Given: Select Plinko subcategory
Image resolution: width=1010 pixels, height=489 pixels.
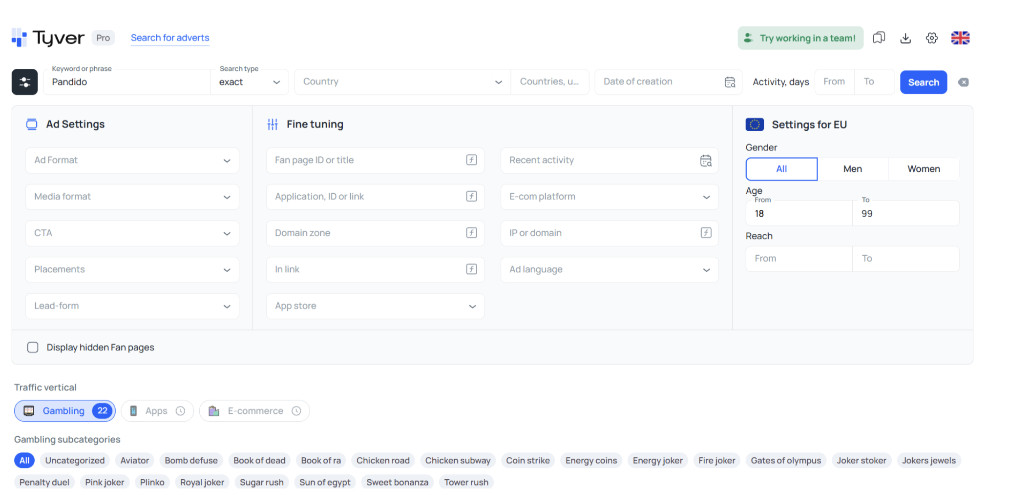Looking at the screenshot, I should 152,482.
